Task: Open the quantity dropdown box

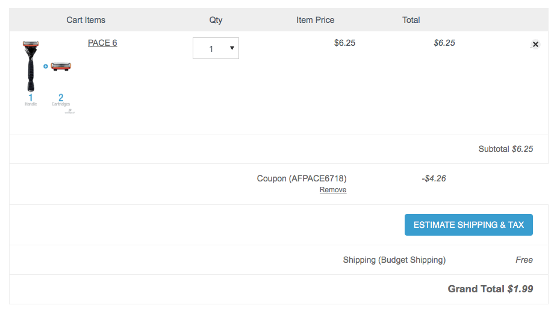Action: (216, 48)
